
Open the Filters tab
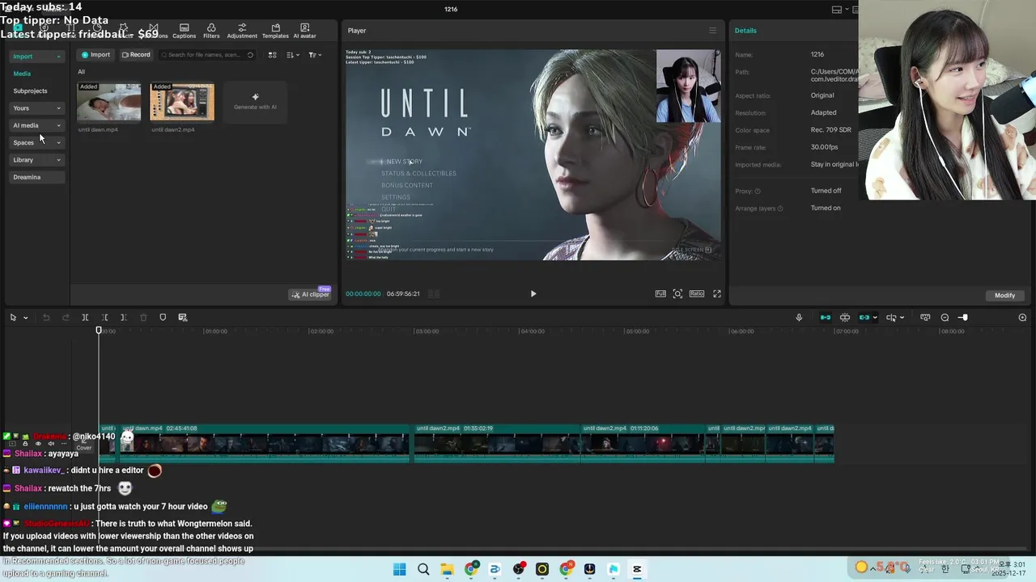tap(211, 31)
